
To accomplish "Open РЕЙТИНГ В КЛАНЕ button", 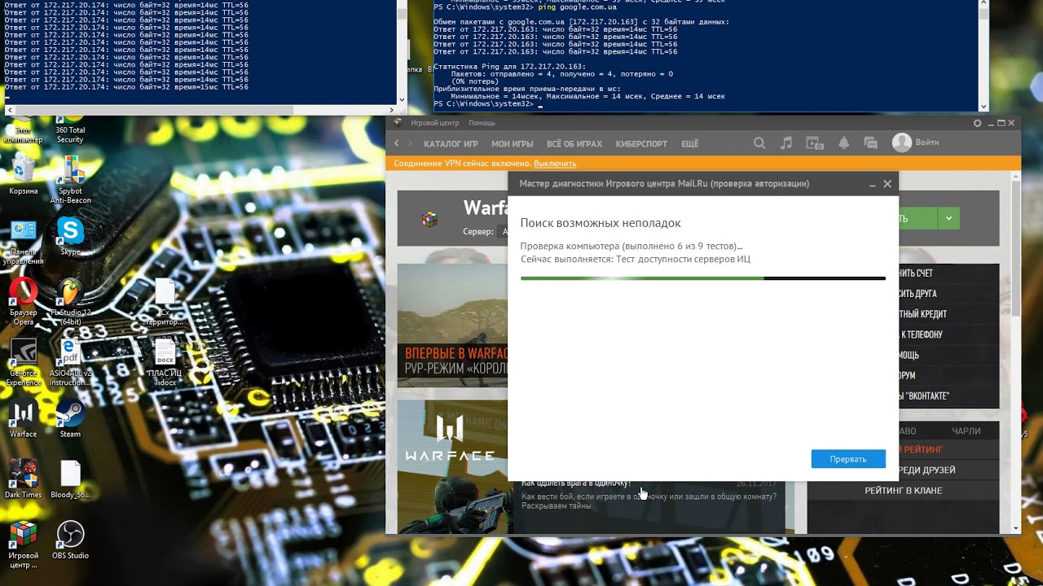I will click(903, 491).
